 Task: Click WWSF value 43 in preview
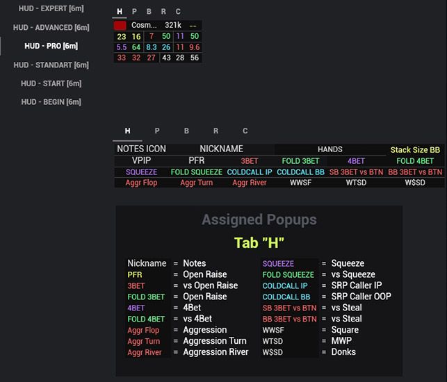coord(166,58)
